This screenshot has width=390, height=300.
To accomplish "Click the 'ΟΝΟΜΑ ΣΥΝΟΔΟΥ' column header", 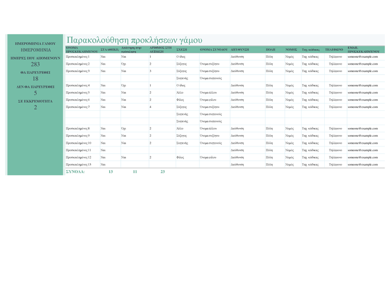I will tap(214, 50).
